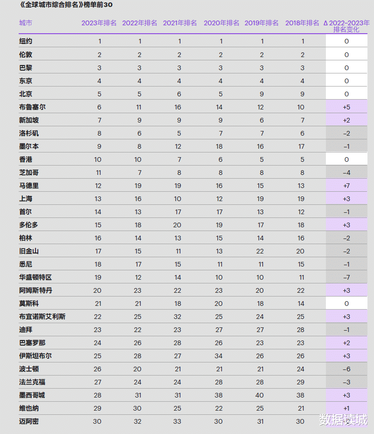Select the city name 华盛顿特区
This screenshot has height=434, width=374.
click(x=35, y=277)
